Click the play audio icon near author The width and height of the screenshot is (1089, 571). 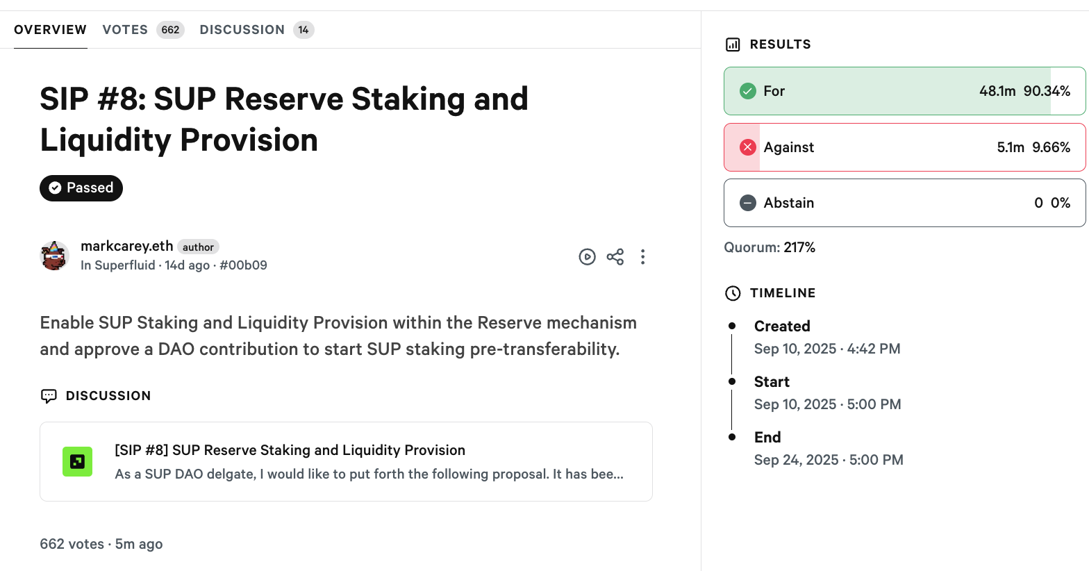pyautogui.click(x=587, y=257)
